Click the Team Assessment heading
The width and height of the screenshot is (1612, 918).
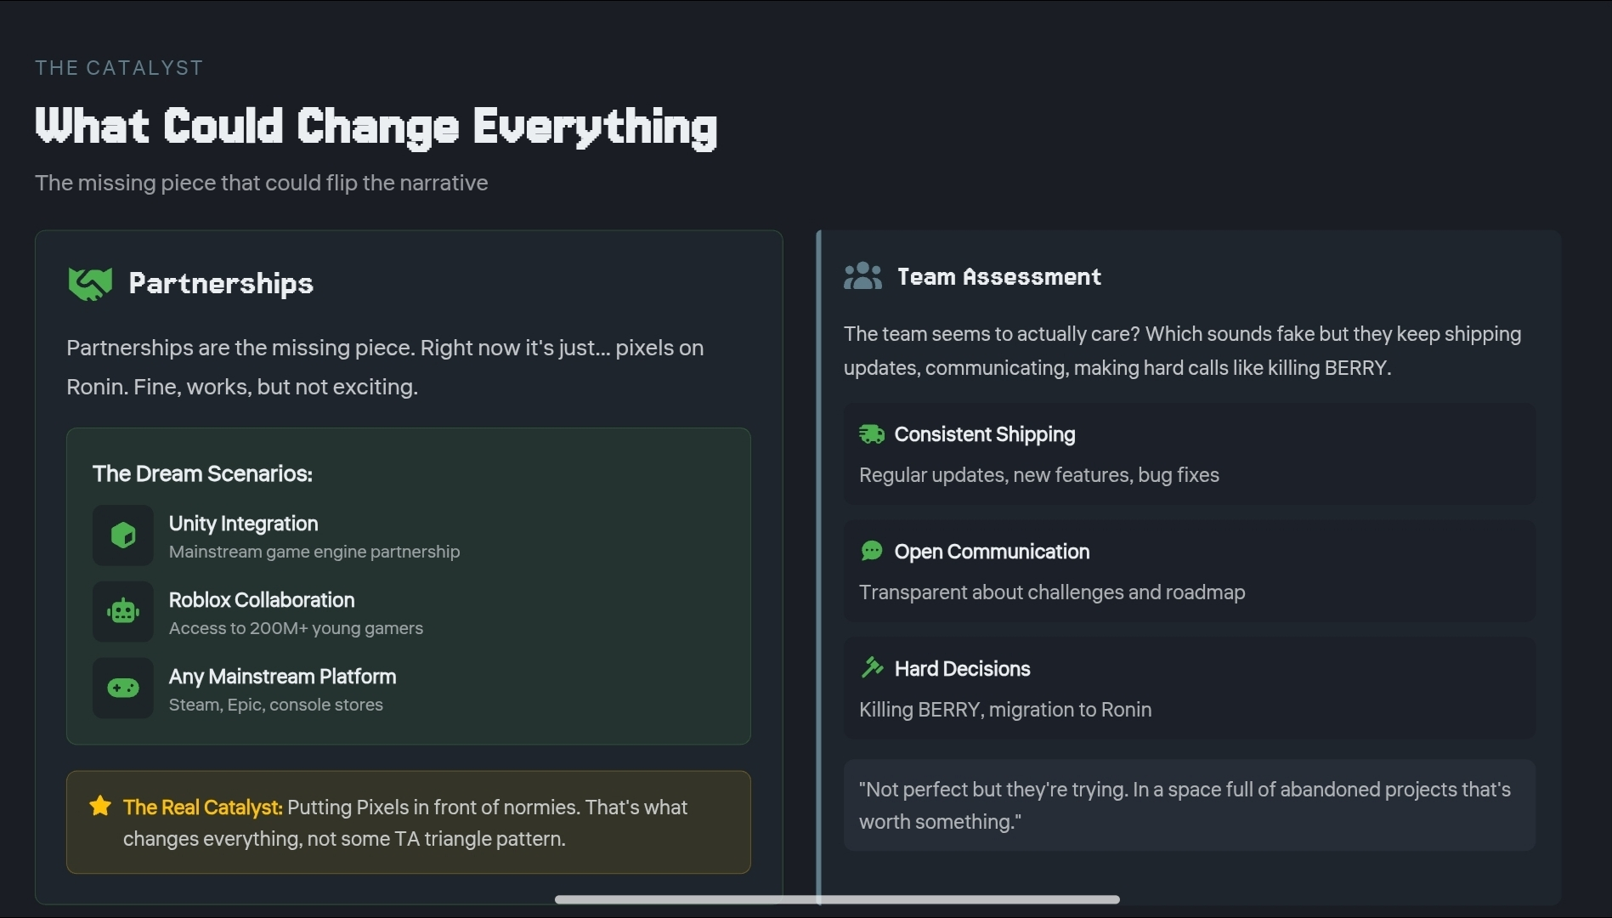click(998, 277)
